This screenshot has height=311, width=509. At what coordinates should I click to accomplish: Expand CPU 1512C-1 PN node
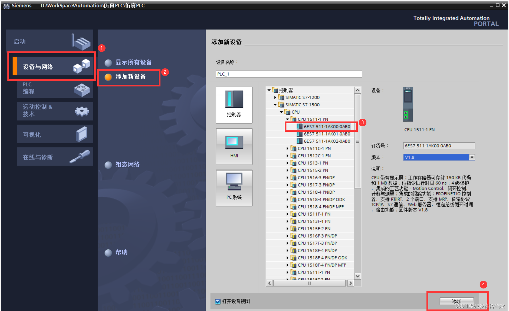287,156
